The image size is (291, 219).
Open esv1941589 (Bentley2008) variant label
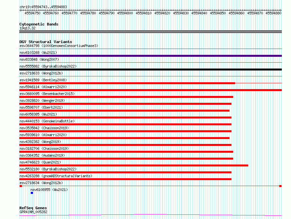tap(43, 80)
